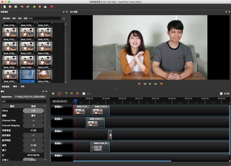
Task: Click the Alpha value 1.00 field
Action: [33, 110]
